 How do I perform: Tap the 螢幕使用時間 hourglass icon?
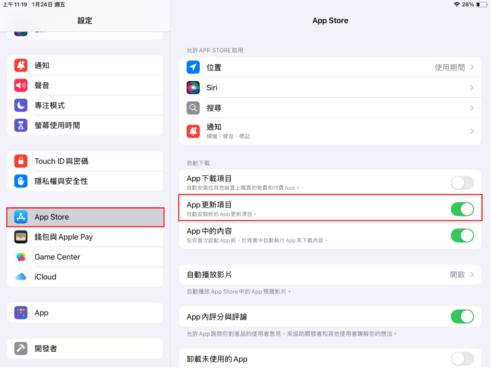pos(21,126)
